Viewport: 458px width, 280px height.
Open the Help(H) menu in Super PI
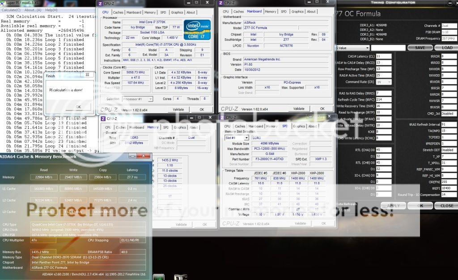coord(51,10)
